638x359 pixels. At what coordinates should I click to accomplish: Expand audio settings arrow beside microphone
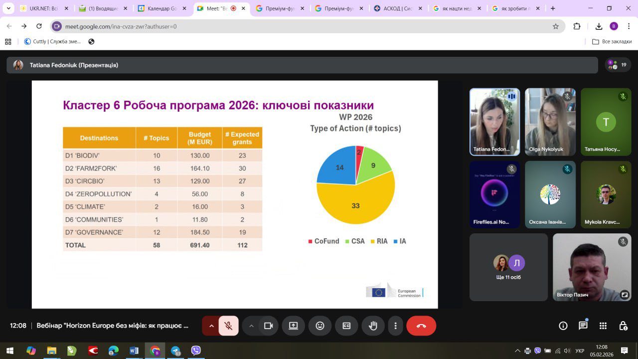tap(211, 326)
